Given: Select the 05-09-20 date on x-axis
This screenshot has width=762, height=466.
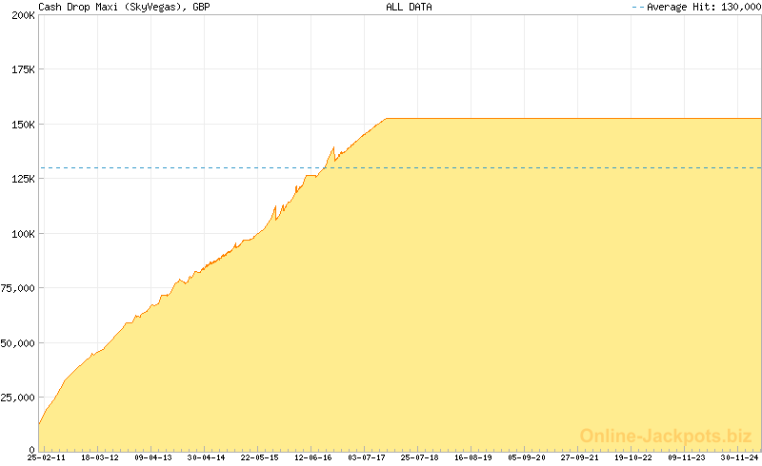Looking at the screenshot, I should tap(527, 457).
